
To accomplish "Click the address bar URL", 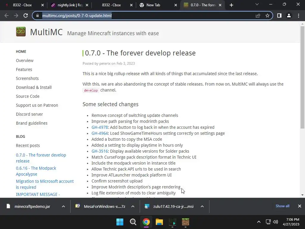I will pos(77,16).
